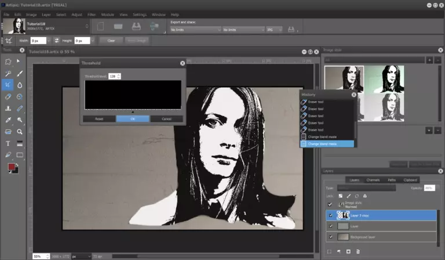Delete layer using the trash icon

pyautogui.click(x=358, y=251)
